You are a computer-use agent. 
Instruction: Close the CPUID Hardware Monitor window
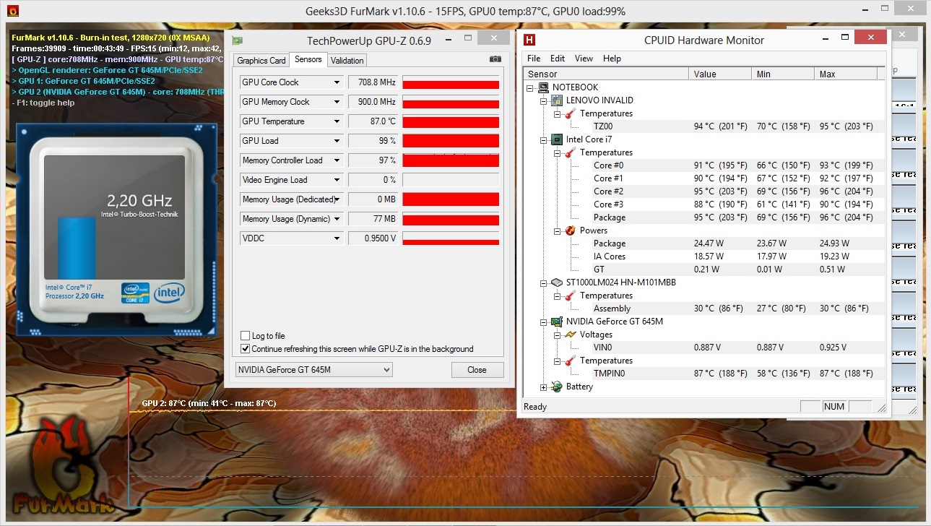tap(870, 38)
